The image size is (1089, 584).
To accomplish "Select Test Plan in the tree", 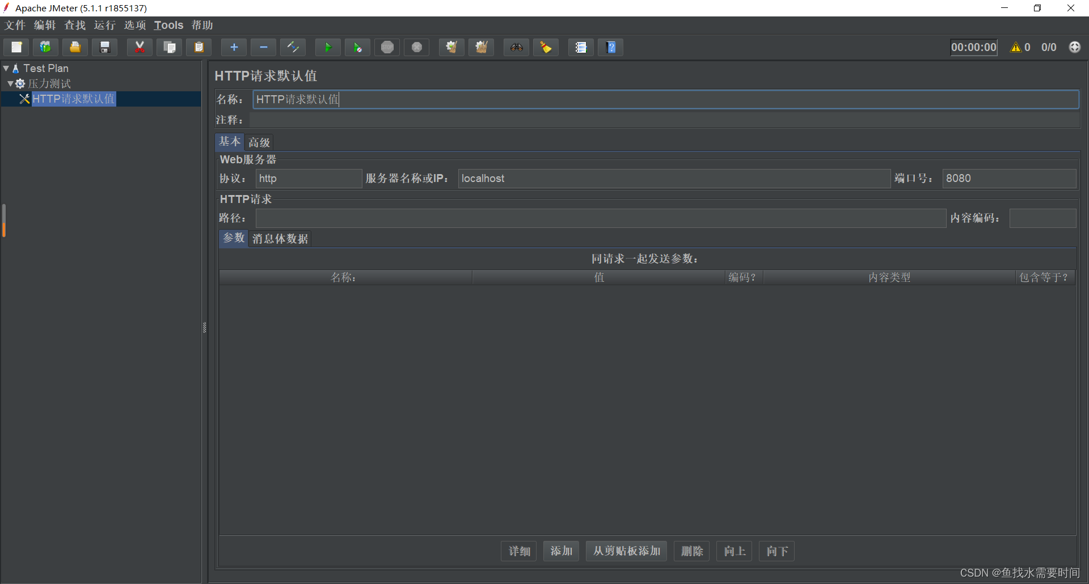I will [45, 68].
